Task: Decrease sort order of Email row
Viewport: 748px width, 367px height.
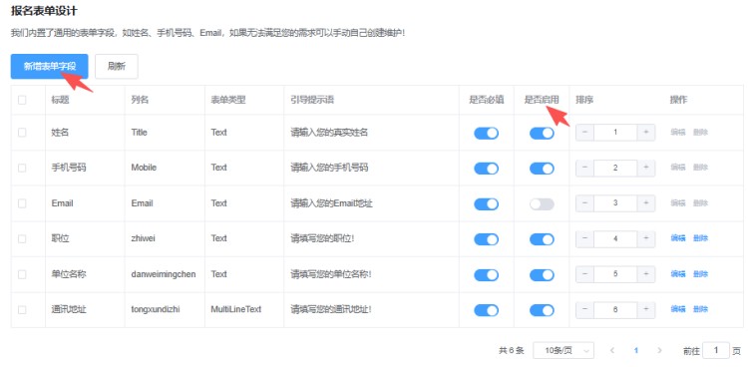Action: [584, 203]
